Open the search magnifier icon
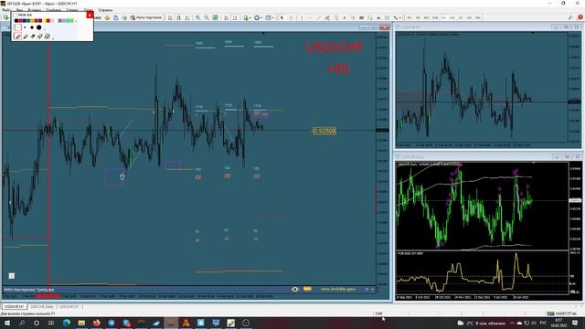Screen dimensions: 585x329 tap(570, 17)
